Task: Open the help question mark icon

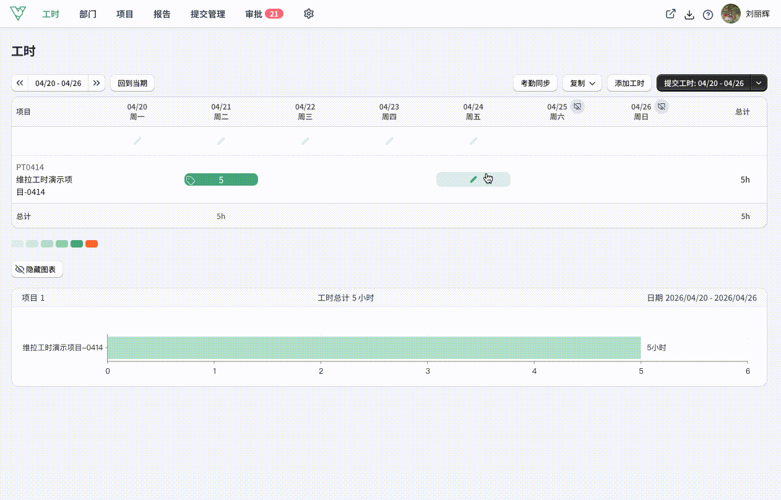Action: click(x=708, y=14)
